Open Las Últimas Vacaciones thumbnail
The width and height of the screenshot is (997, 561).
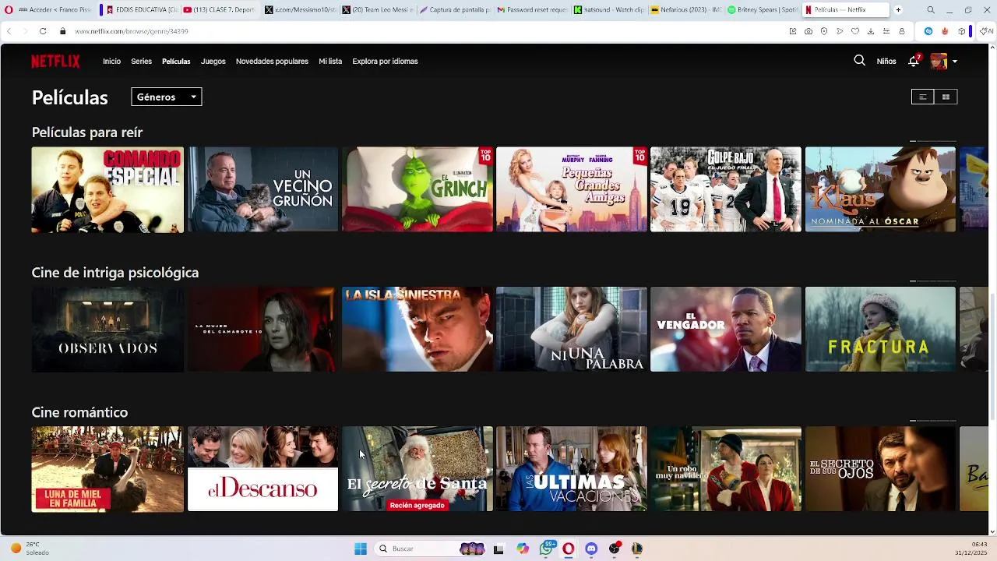coord(572,469)
